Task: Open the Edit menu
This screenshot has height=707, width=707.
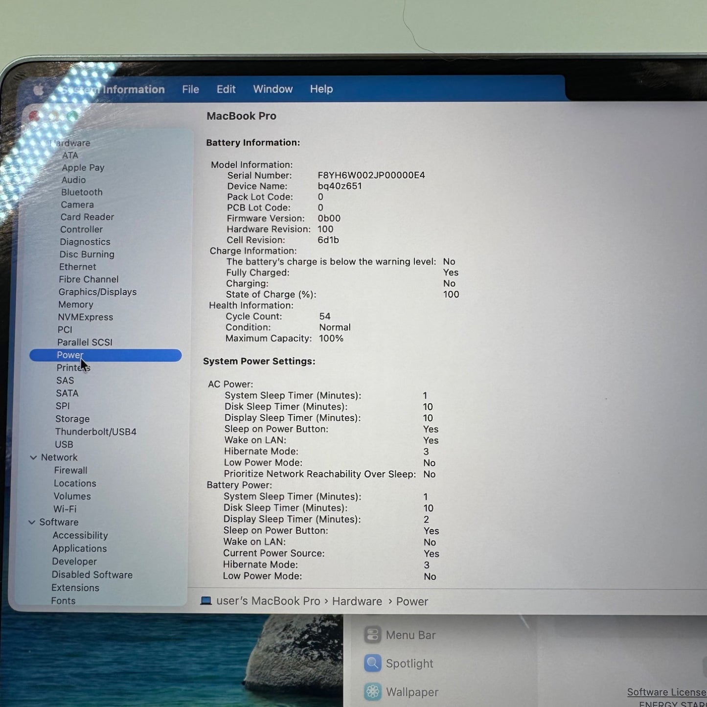Action: [226, 89]
